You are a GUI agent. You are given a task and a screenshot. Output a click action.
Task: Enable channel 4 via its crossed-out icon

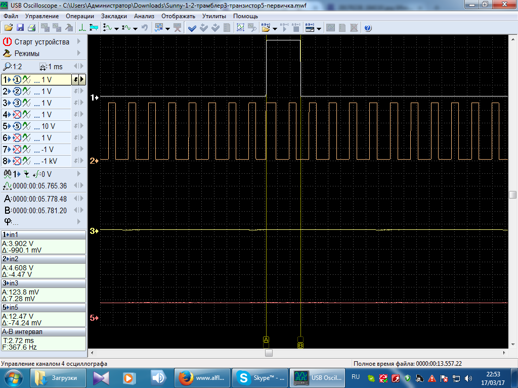(x=17, y=115)
